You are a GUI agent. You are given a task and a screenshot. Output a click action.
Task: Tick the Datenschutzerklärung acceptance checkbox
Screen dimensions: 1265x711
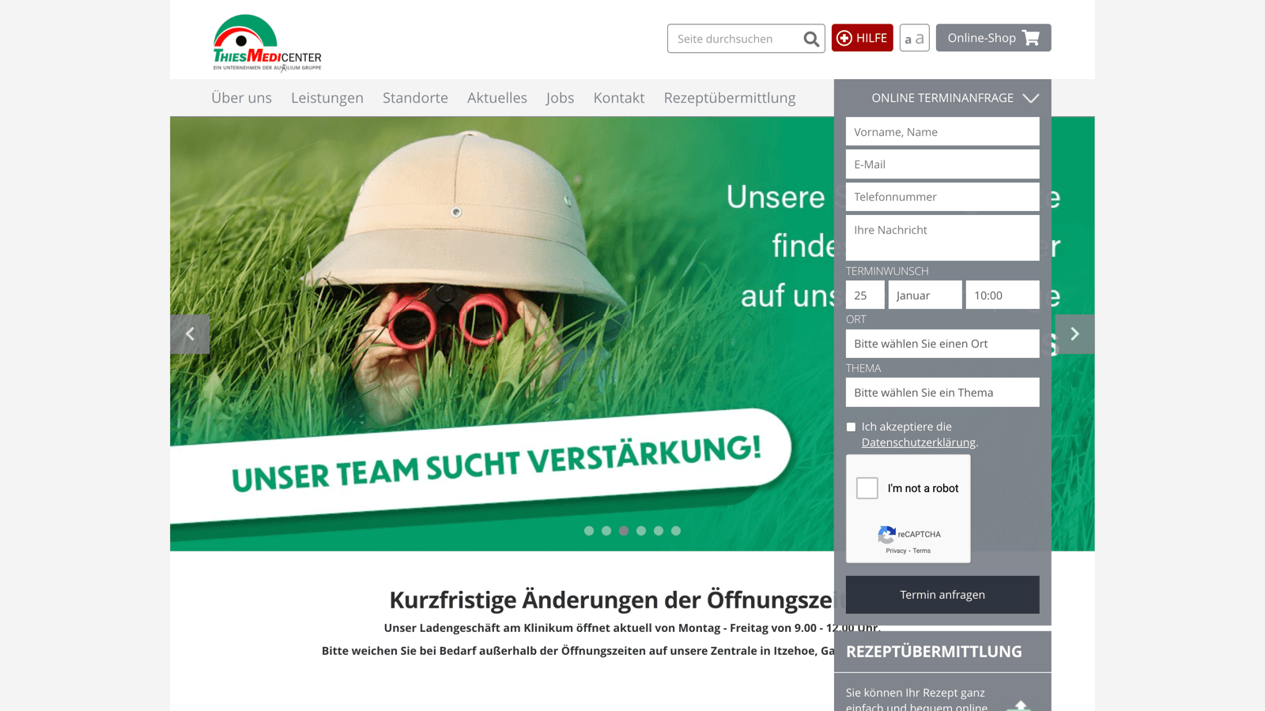(852, 427)
